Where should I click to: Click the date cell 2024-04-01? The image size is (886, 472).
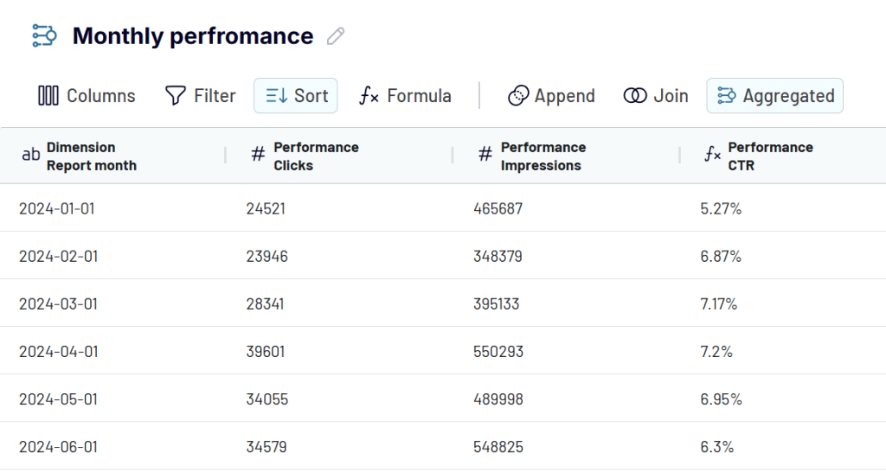pos(58,352)
